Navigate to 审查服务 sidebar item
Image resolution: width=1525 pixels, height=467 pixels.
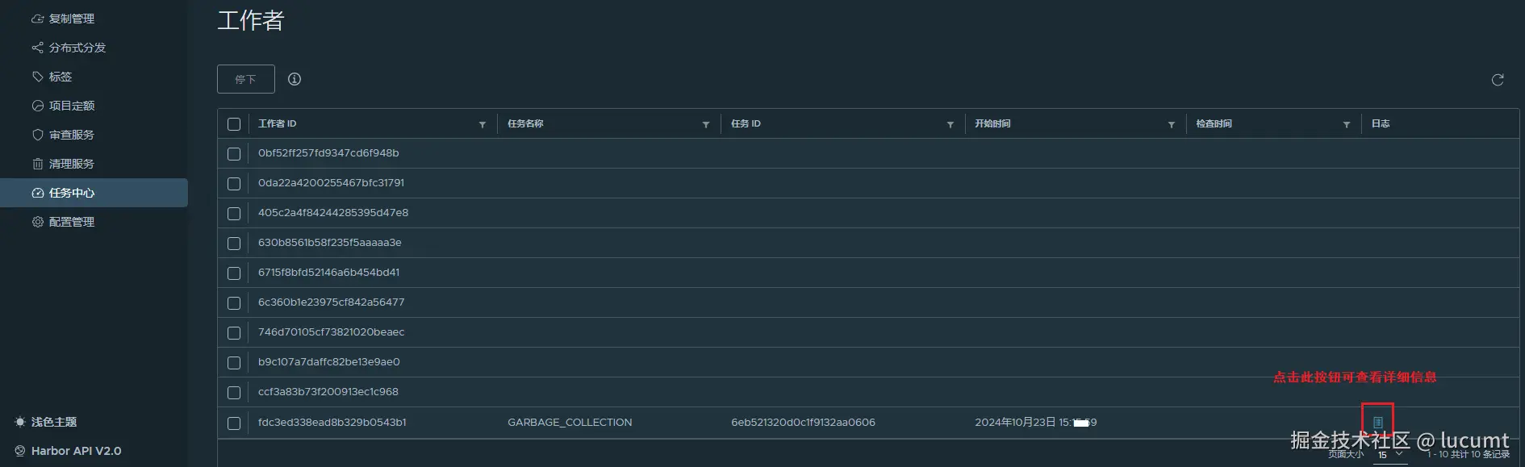(x=71, y=135)
